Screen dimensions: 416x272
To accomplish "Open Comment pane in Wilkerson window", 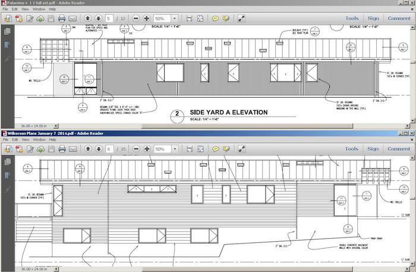I will coord(399,149).
